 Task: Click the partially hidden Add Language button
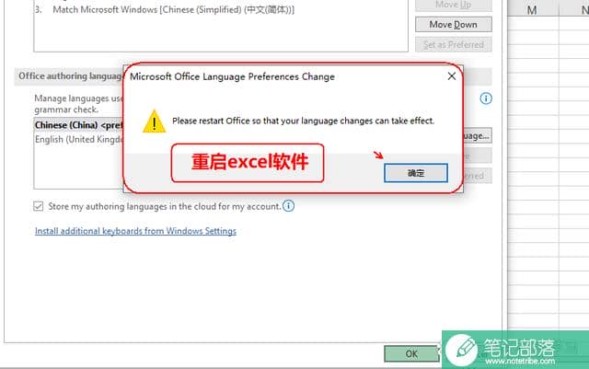point(477,135)
